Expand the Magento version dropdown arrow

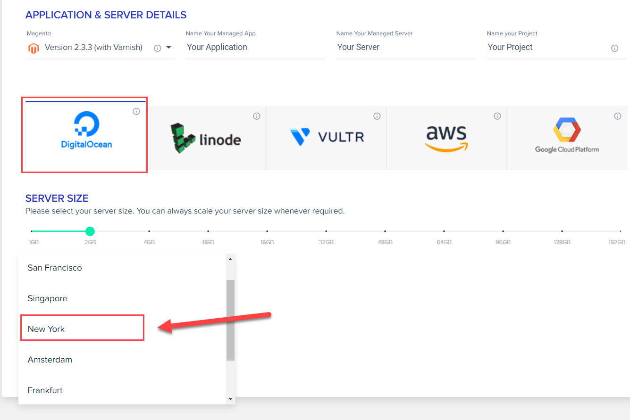pos(169,48)
